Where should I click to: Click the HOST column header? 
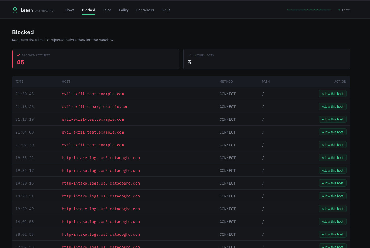point(66,82)
